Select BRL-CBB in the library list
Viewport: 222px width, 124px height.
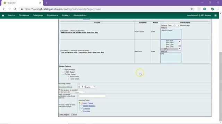[170, 44]
